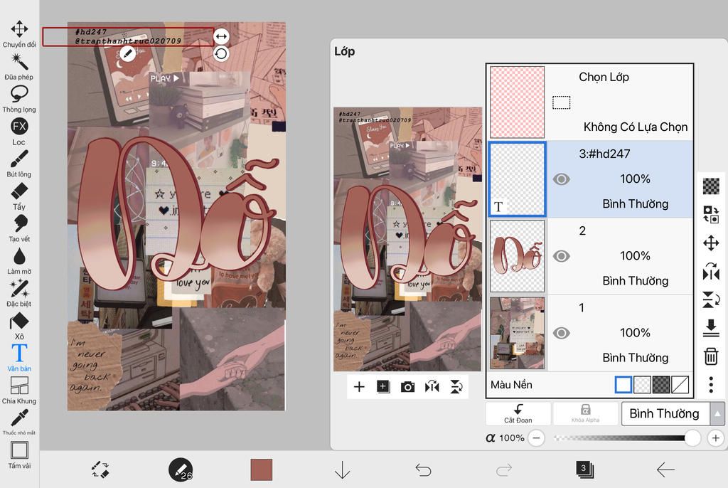This screenshot has height=488, width=728.
Task: Select the Chia Khung frame divider tool
Action: pyautogui.click(x=19, y=391)
